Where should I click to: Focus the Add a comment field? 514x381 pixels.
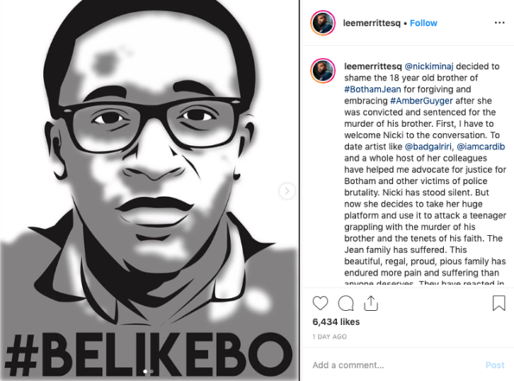pos(393,365)
